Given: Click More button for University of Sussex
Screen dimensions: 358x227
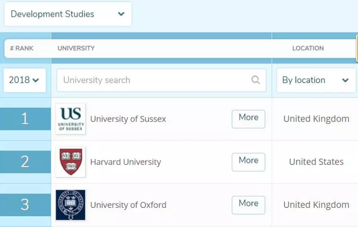Looking at the screenshot, I should (248, 119).
